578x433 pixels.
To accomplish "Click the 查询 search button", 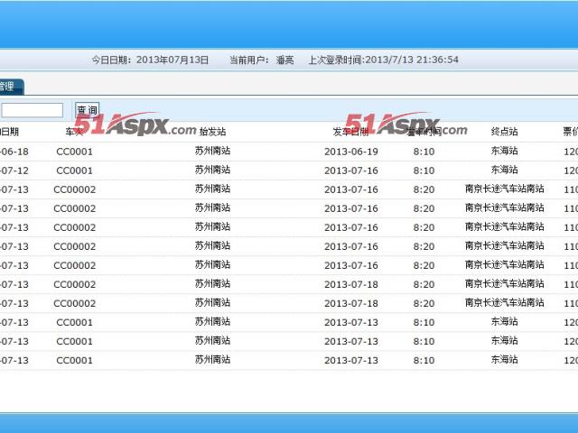I will [87, 110].
